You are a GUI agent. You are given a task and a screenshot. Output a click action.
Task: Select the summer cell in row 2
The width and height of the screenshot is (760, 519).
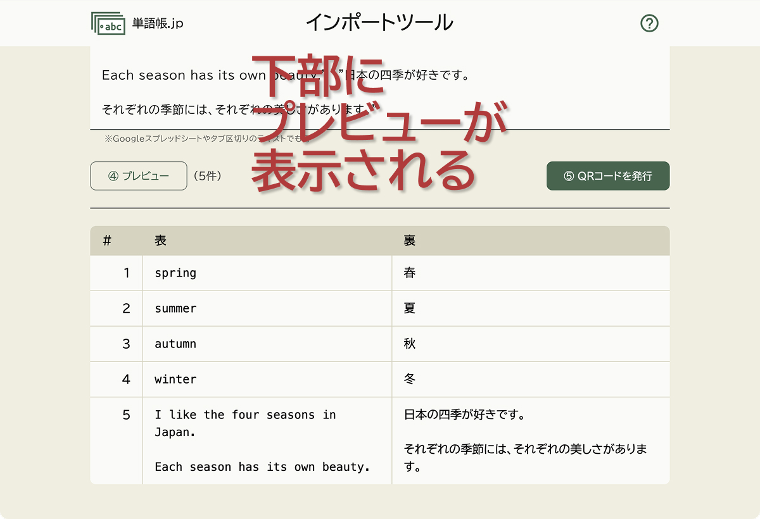[x=175, y=308]
